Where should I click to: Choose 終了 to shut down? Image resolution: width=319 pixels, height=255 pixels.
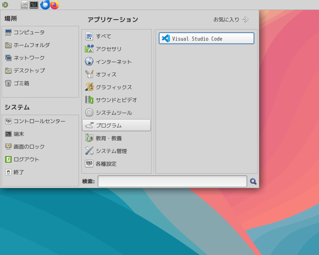(x=40, y=172)
